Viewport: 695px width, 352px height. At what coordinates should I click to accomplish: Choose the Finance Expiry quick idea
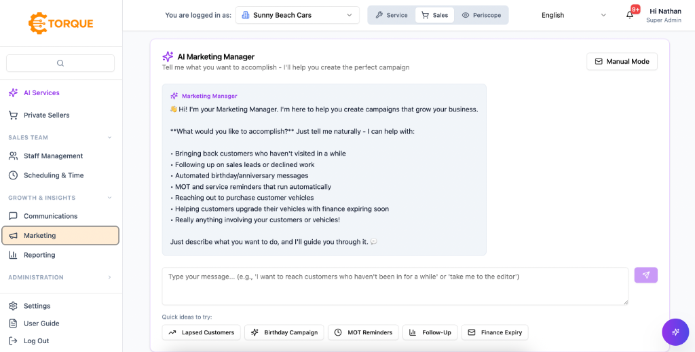point(495,332)
